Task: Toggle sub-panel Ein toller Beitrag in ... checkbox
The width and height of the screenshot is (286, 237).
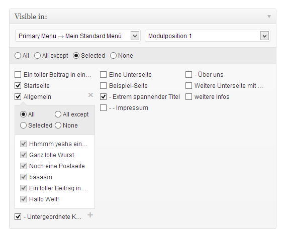Action: tap(23, 188)
